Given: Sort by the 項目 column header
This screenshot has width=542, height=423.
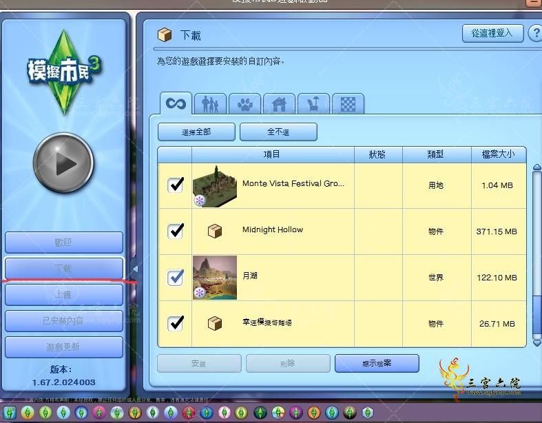Looking at the screenshot, I should coord(273,154).
